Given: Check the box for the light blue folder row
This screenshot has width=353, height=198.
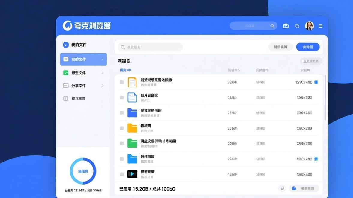Looking at the screenshot, I should (x=122, y=159).
